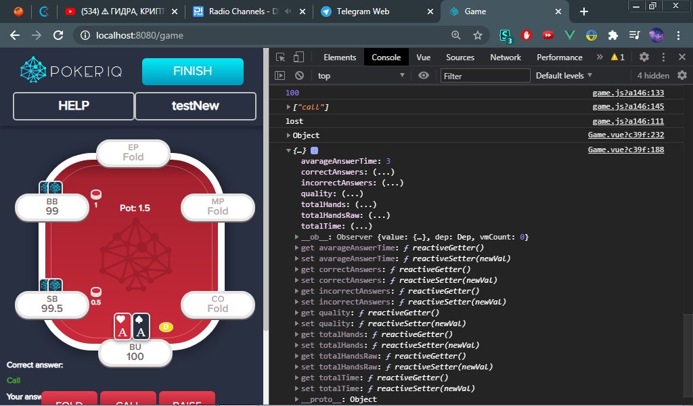Open the green S extension with badge 3

tap(505, 36)
